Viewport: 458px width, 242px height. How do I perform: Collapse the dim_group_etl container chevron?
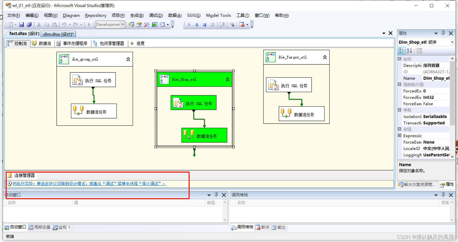[128, 59]
